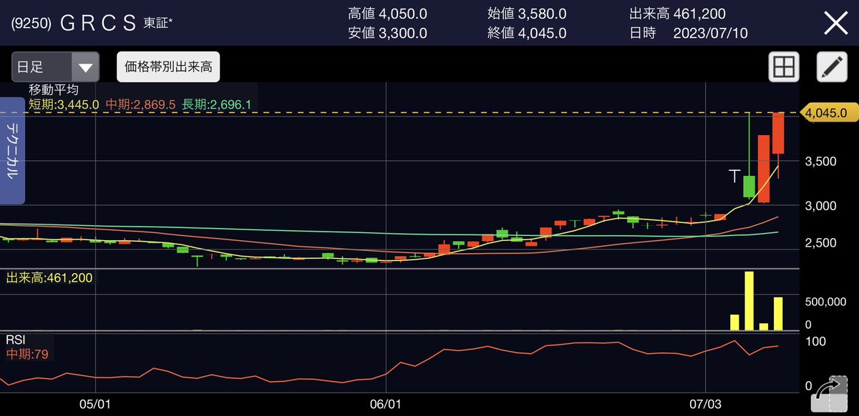This screenshot has height=416, width=859.
Task: Tap 長期:2,696.1 moving average value
Action: point(217,104)
